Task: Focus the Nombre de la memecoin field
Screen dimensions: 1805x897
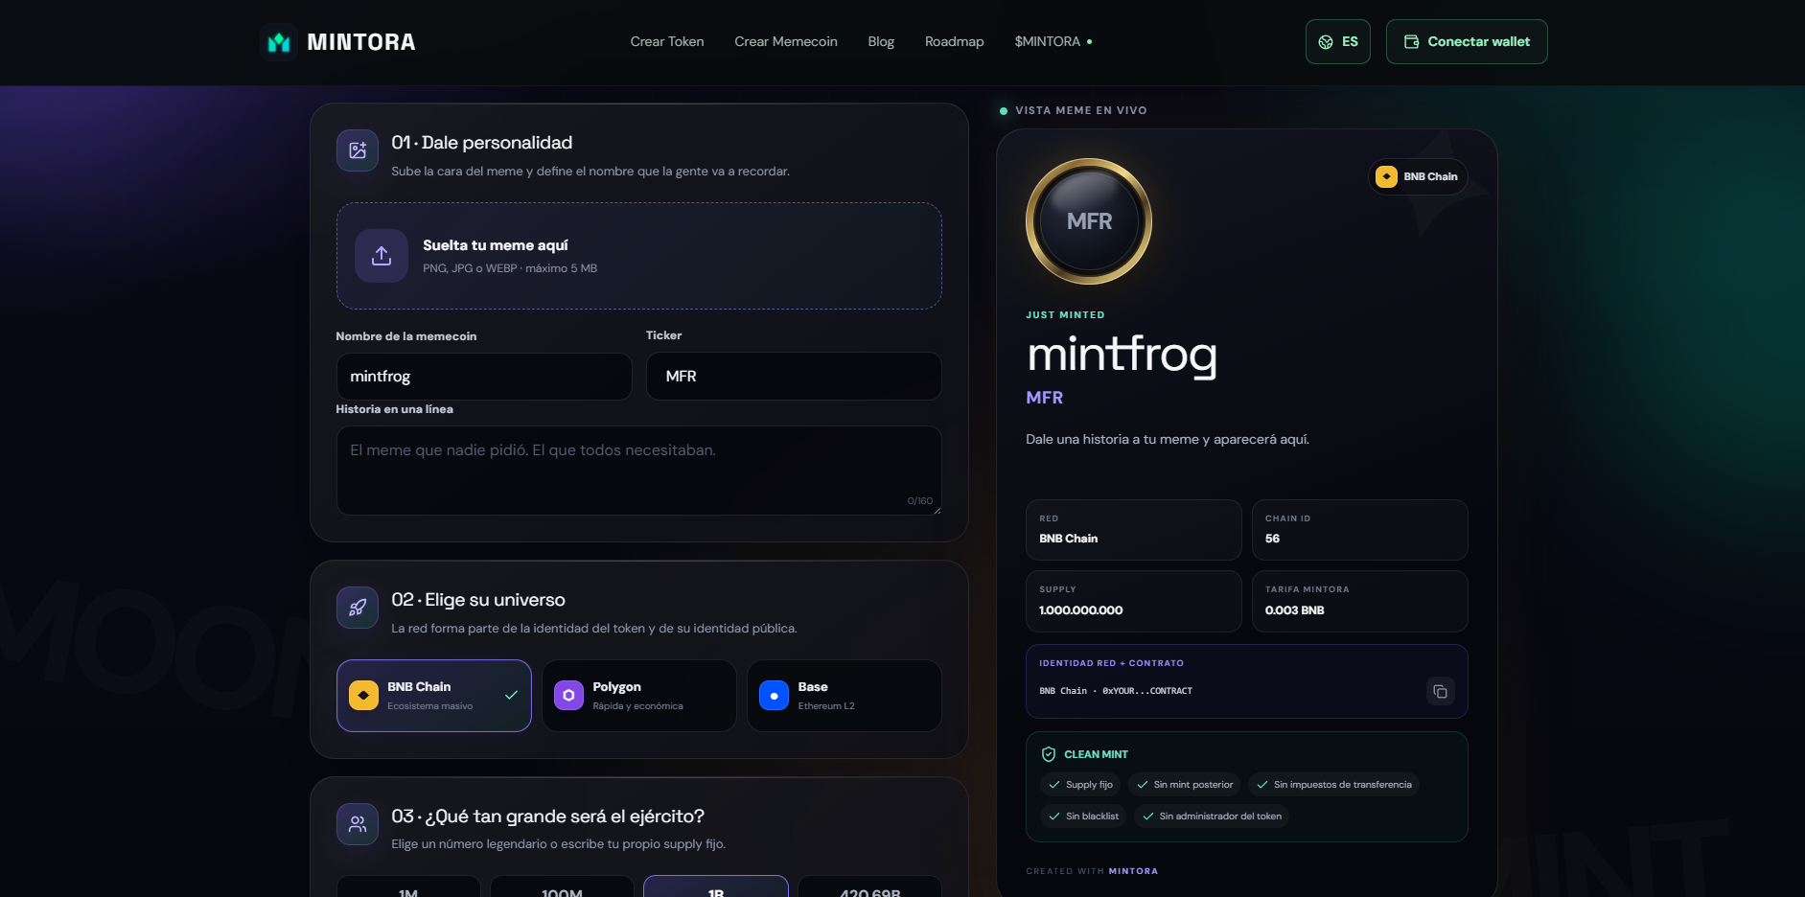Action: (x=484, y=377)
